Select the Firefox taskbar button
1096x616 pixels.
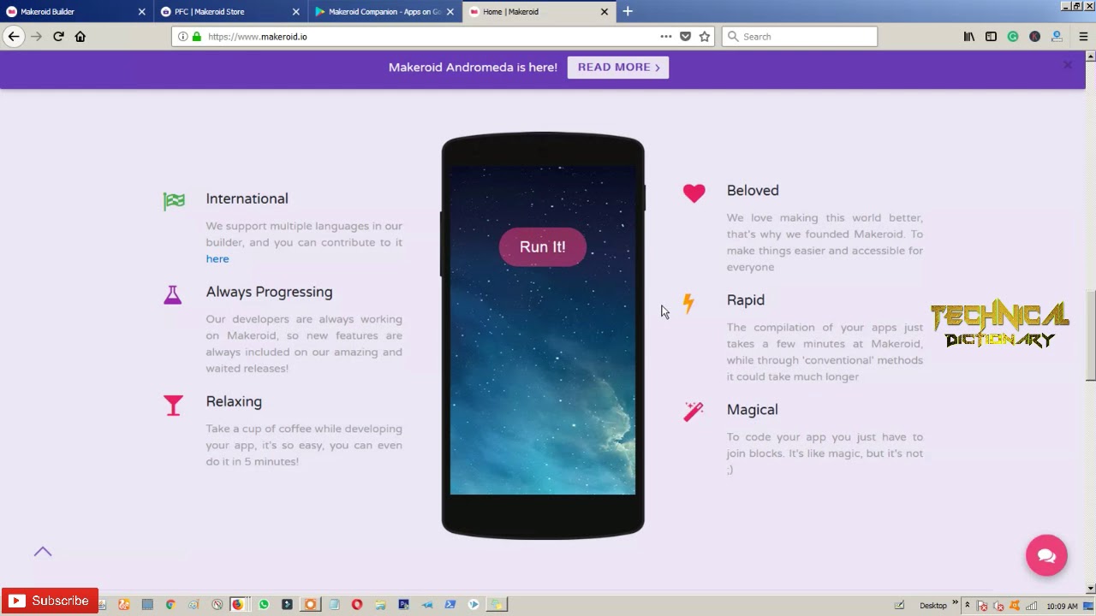point(237,604)
